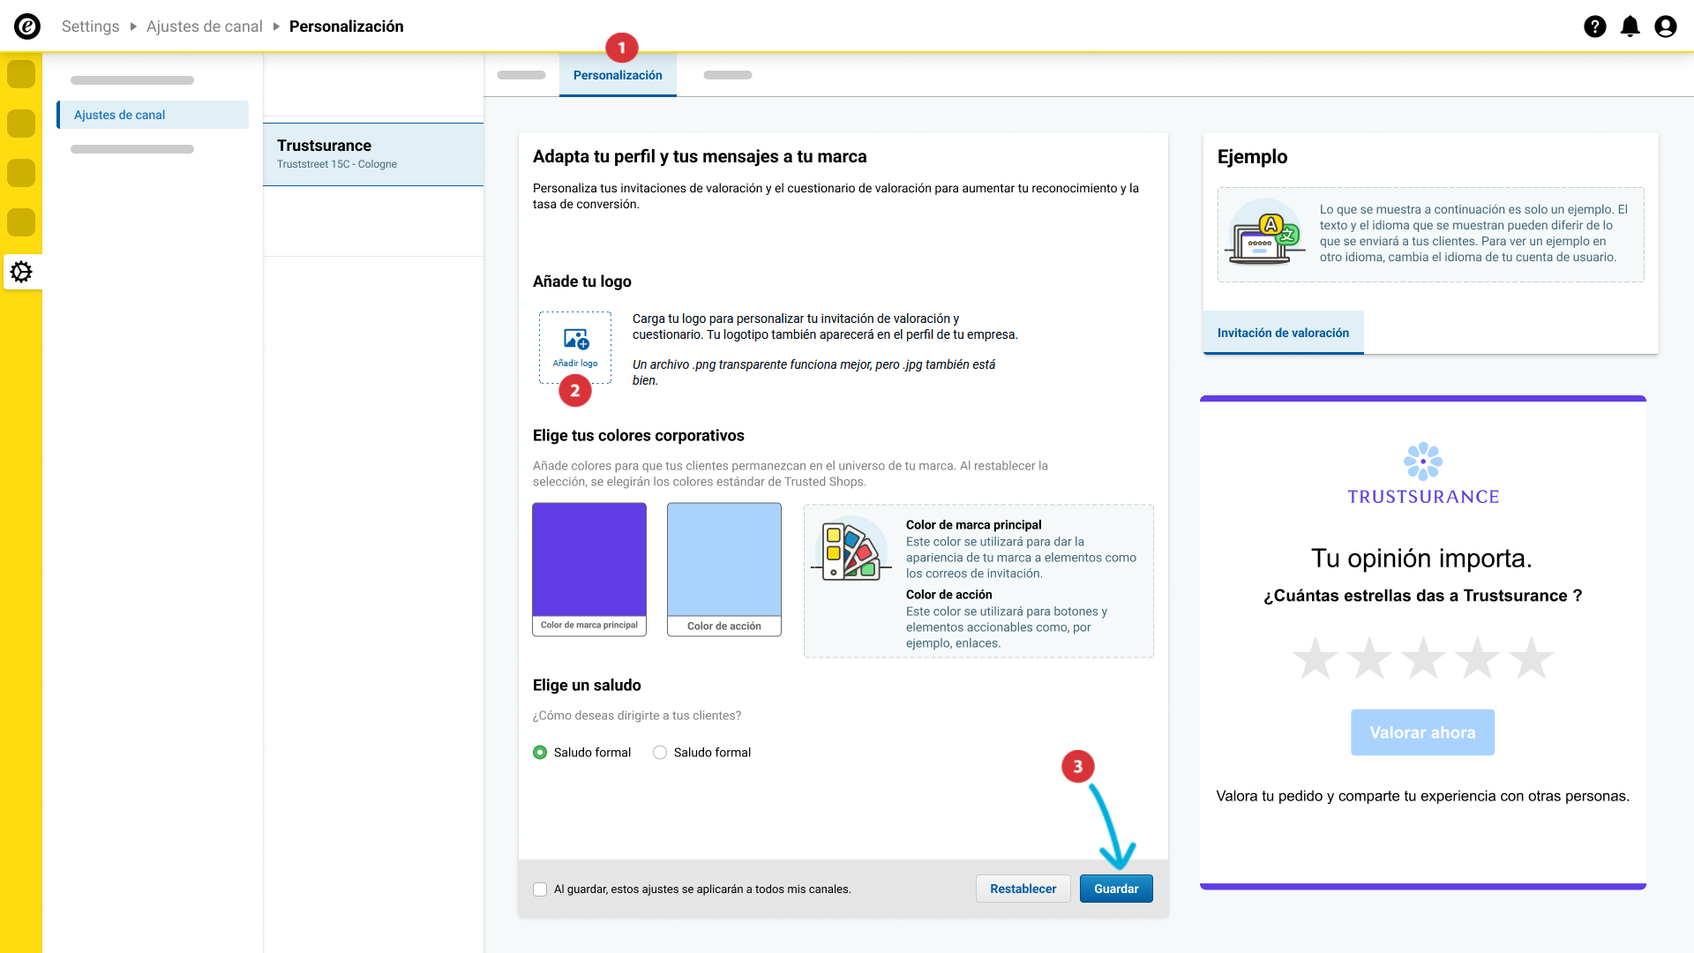Viewport: 1694px width, 953px height.
Task: Click the 'Elige un saludo' heading
Action: [587, 686]
